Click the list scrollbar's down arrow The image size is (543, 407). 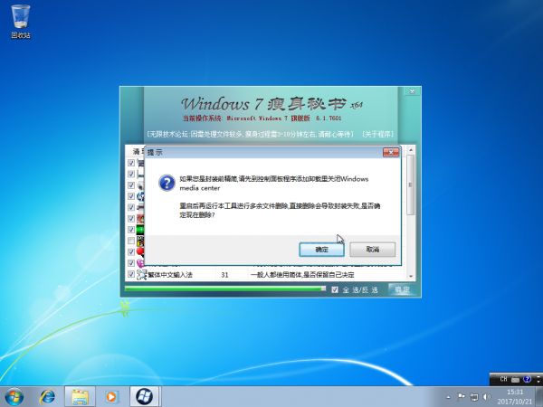click(x=411, y=276)
